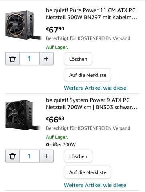Image resolution: width=145 pixels, height=192 pixels.
Task: Select quantity field of System Power 9
Action: click(x=29, y=156)
